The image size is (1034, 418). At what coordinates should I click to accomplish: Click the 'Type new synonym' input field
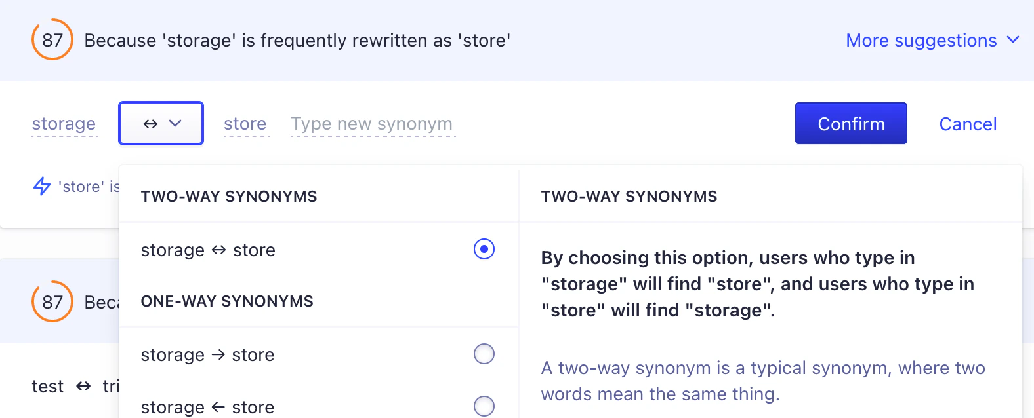(371, 123)
